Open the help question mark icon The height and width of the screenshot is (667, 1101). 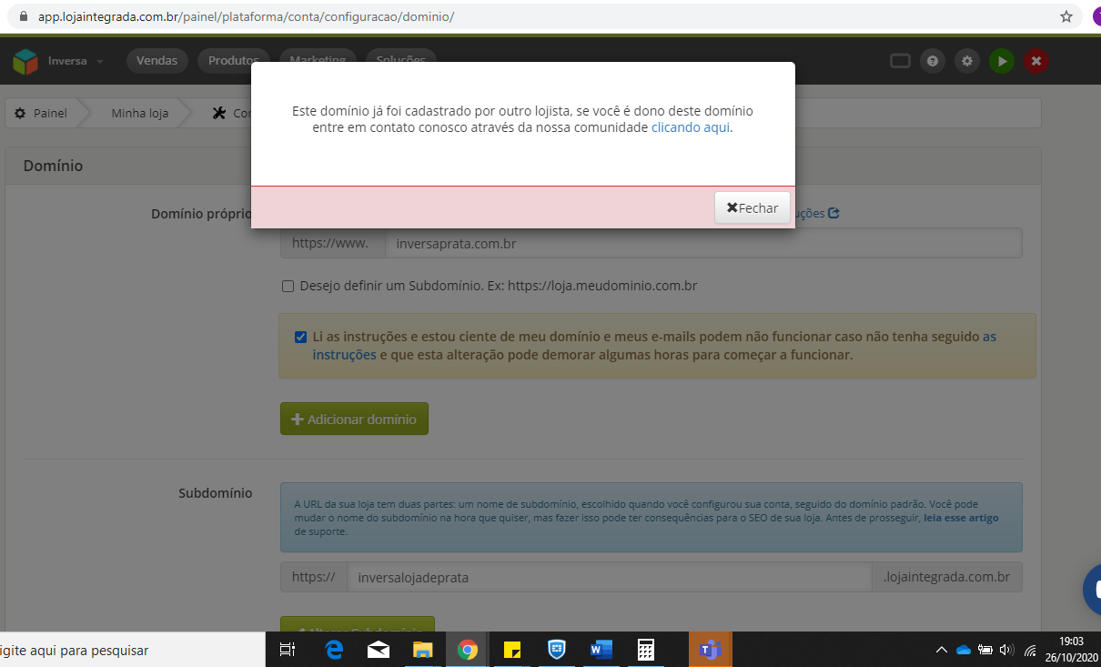click(932, 61)
